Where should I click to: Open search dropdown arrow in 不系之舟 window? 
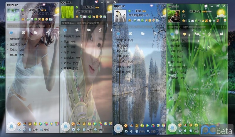click(225, 27)
